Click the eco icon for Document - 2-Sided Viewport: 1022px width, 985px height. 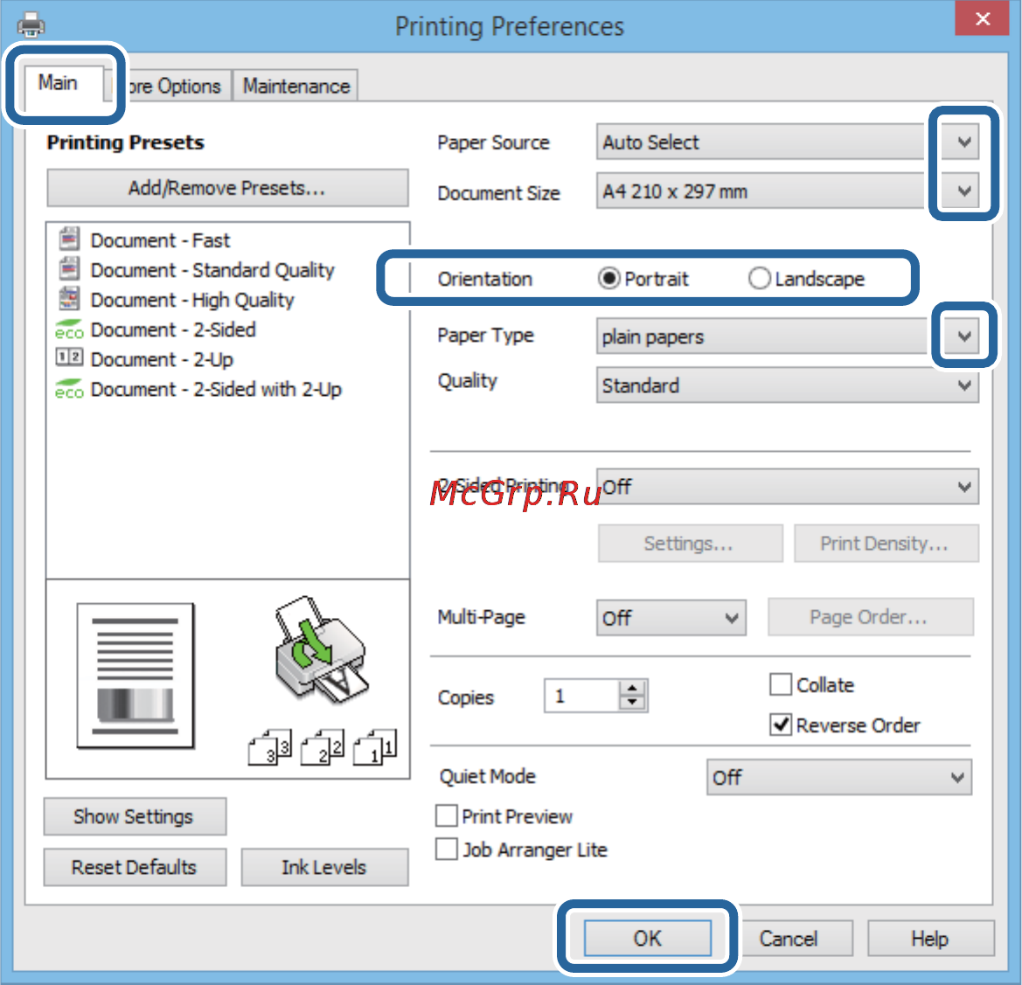click(x=69, y=329)
